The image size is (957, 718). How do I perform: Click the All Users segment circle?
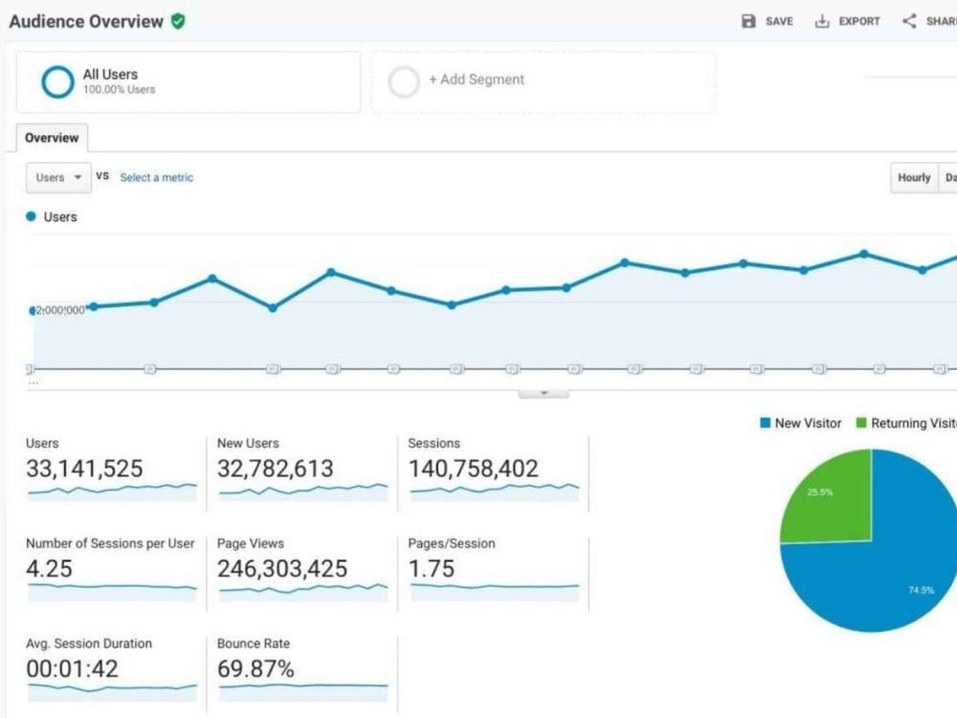point(57,81)
